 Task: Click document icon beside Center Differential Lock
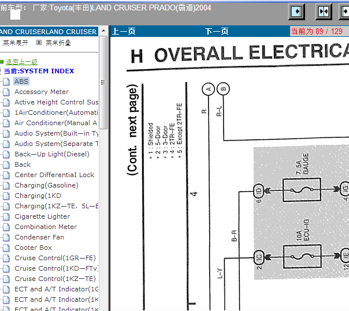pyautogui.click(x=6, y=175)
